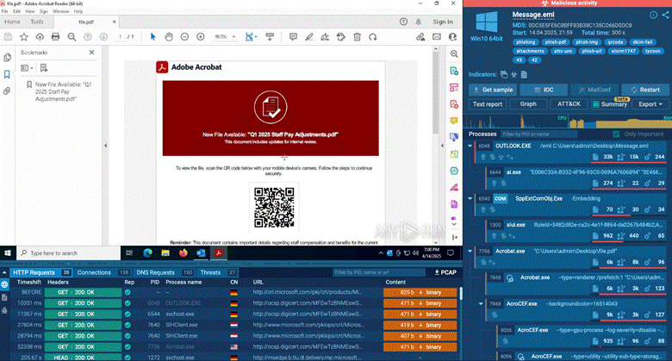Click the Windows Start button
Viewport: 672px width, 361px height.
(x=8, y=253)
